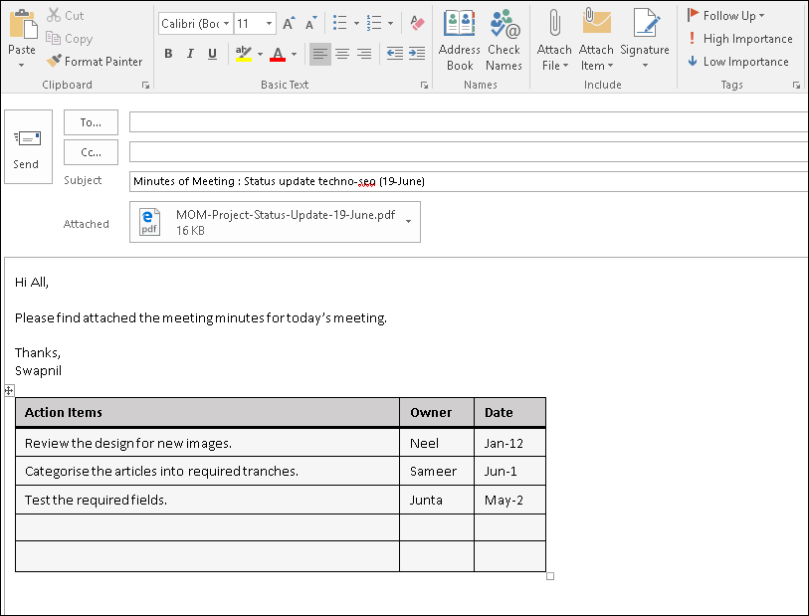The height and width of the screenshot is (616, 809).
Task: Align text left
Action: coord(319,54)
